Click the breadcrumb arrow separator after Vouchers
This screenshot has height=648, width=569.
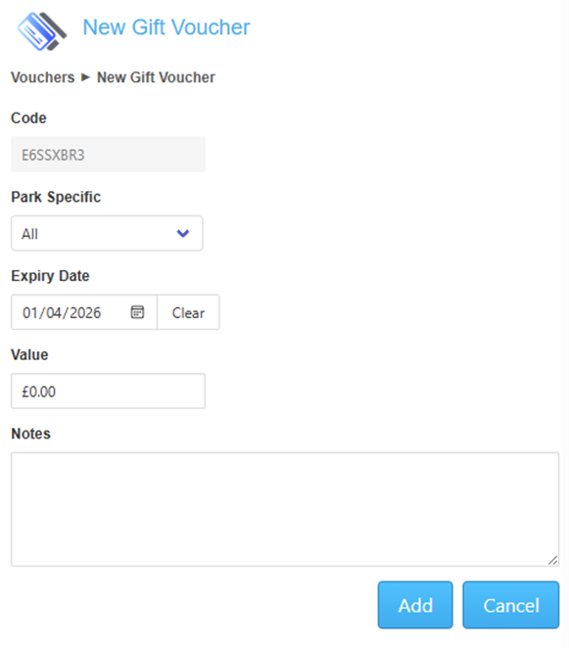[85, 77]
